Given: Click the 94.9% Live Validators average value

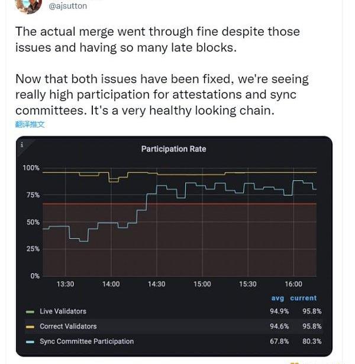Looking at the screenshot, I should point(279,311).
